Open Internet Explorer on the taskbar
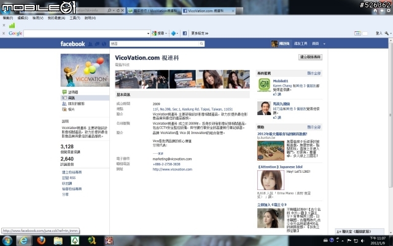Viewport: 393px width, 246px height. click(x=24, y=240)
